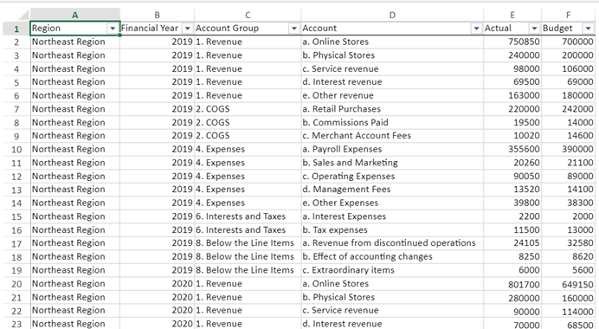Open the Account column filter dropdown

click(476, 29)
